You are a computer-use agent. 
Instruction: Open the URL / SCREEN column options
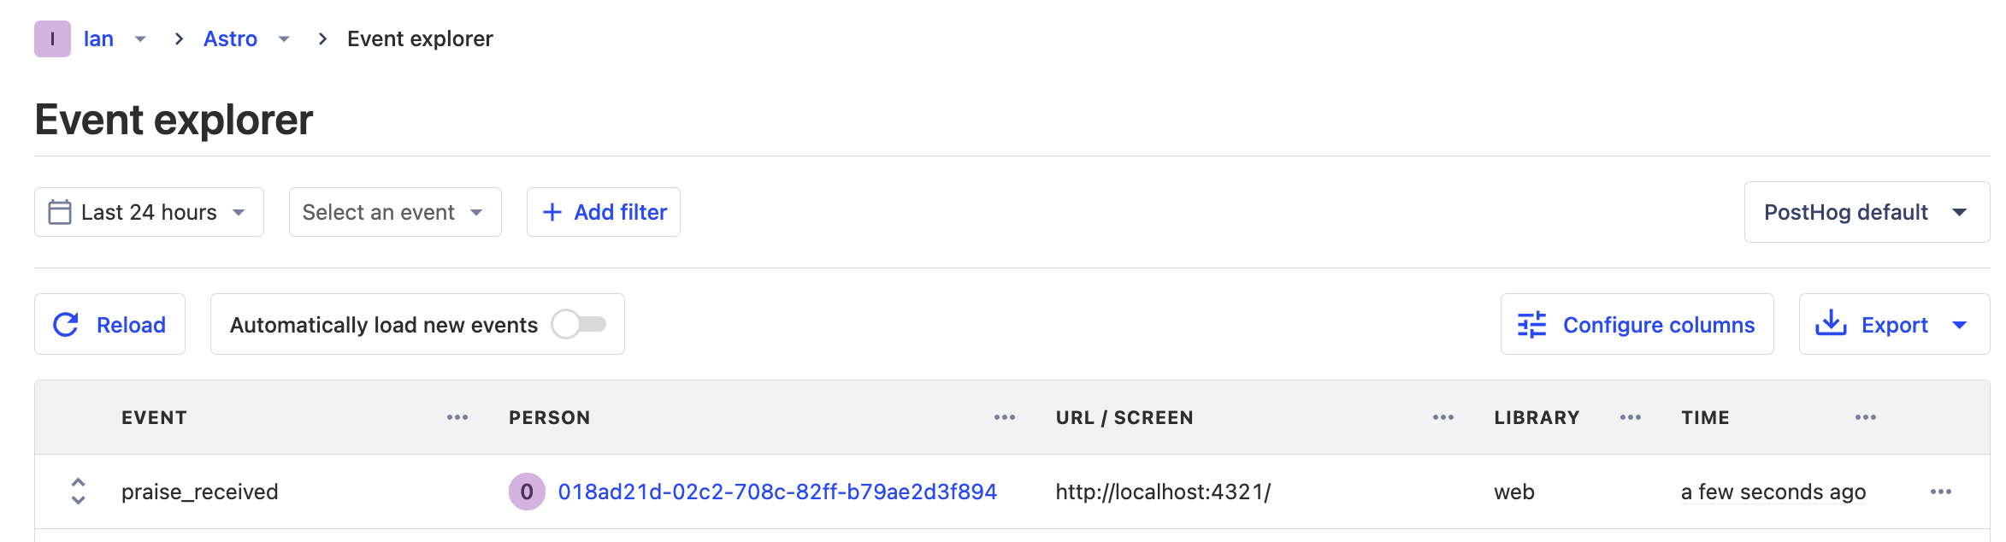coord(1443,418)
